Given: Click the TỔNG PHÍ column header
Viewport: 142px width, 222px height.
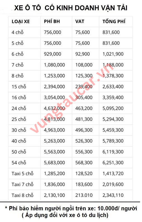Looking at the screenshot, I should point(114,21).
